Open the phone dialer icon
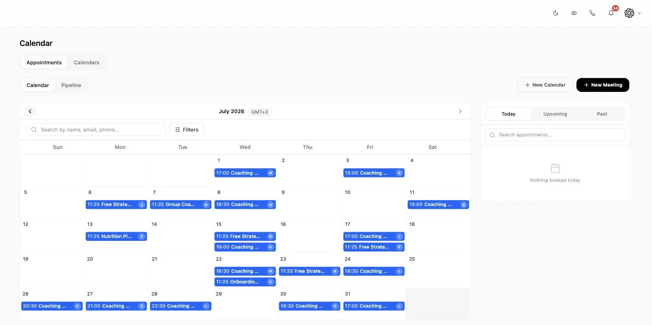 (593, 13)
